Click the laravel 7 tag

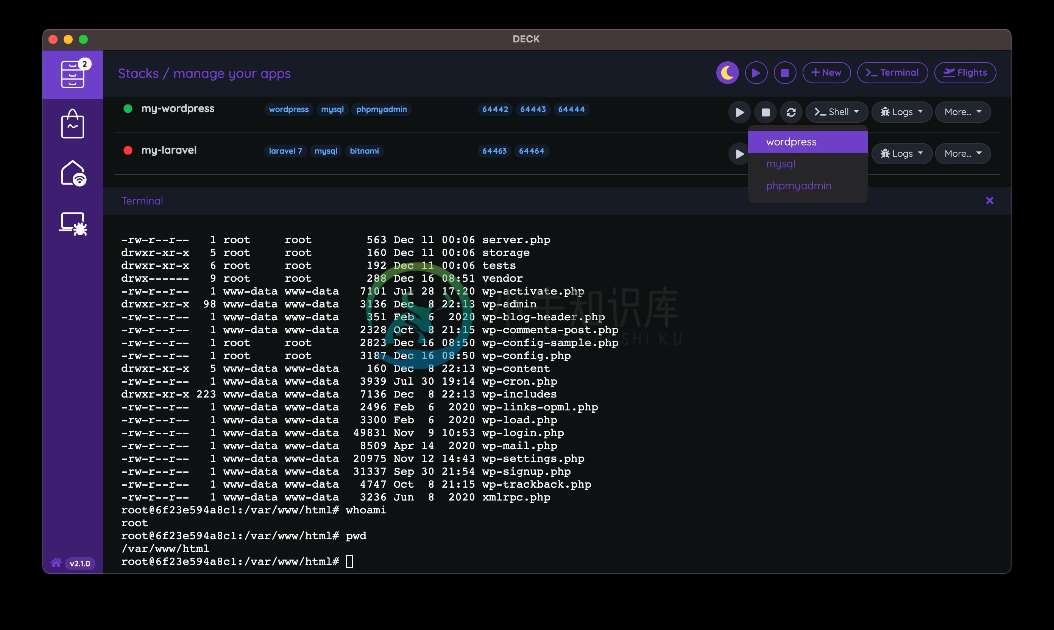285,151
